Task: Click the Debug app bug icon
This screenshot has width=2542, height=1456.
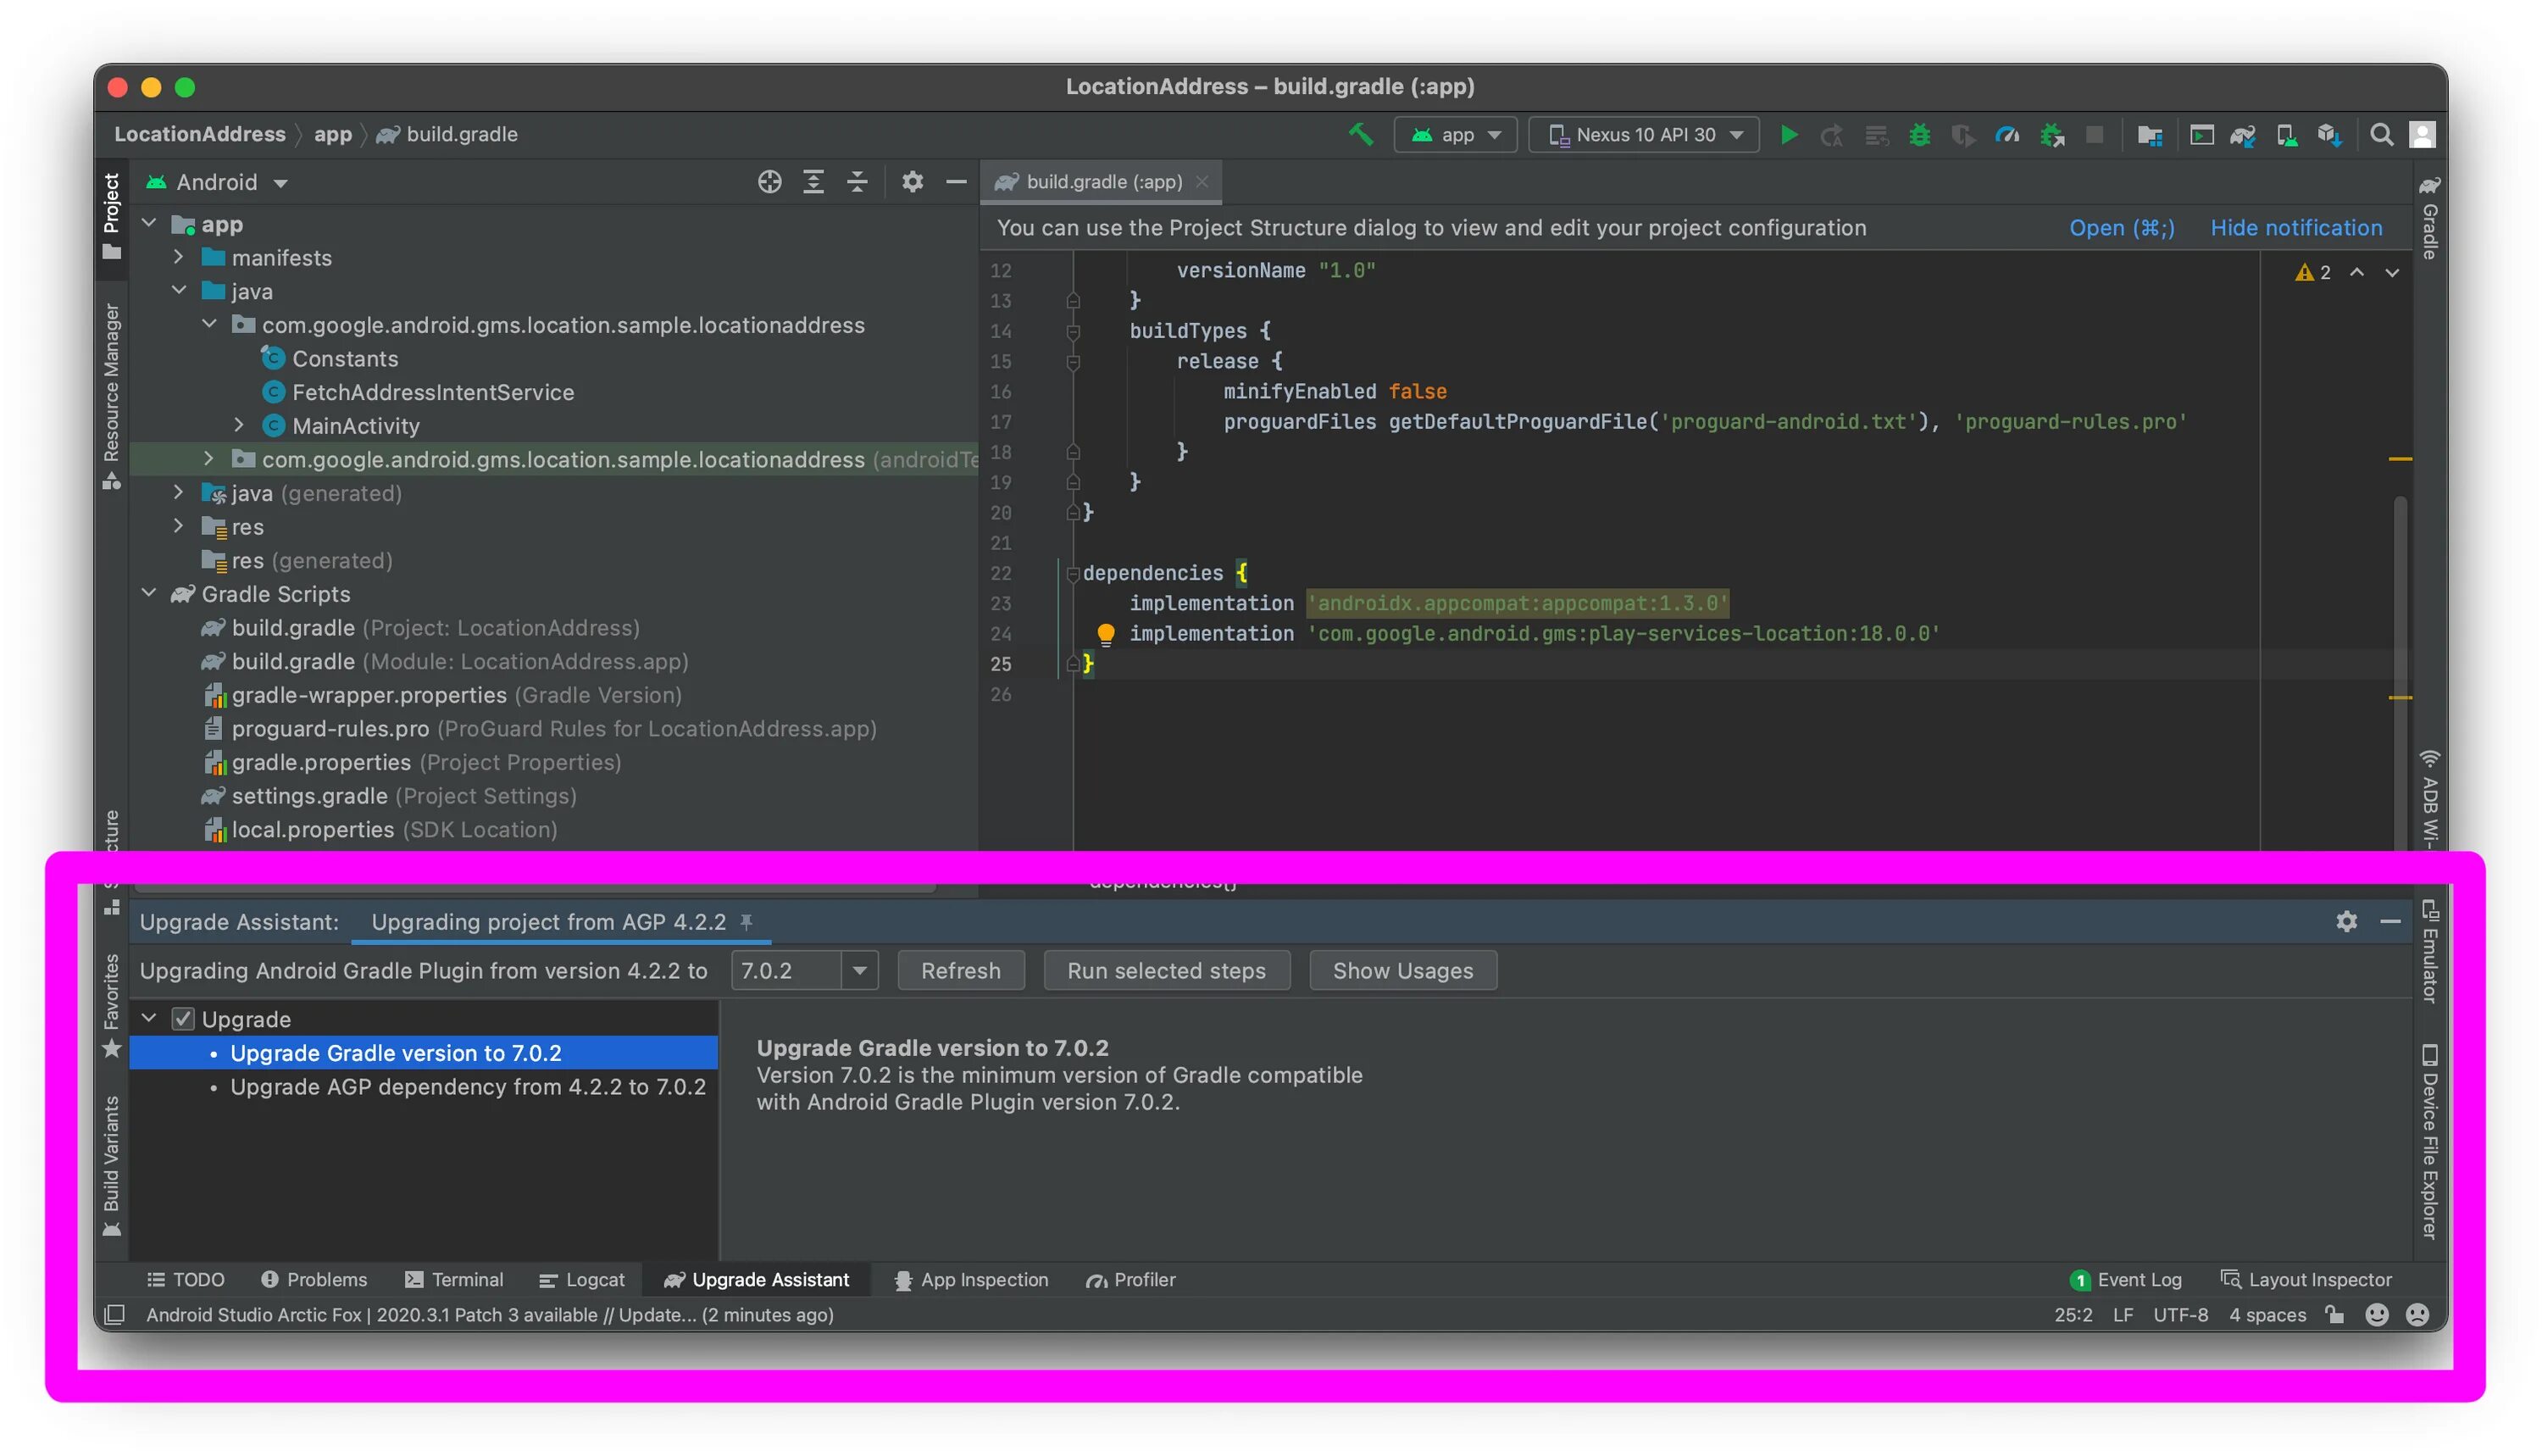Action: (1918, 135)
